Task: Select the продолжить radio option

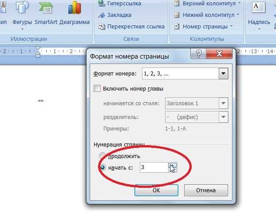Action: pyautogui.click(x=102, y=156)
